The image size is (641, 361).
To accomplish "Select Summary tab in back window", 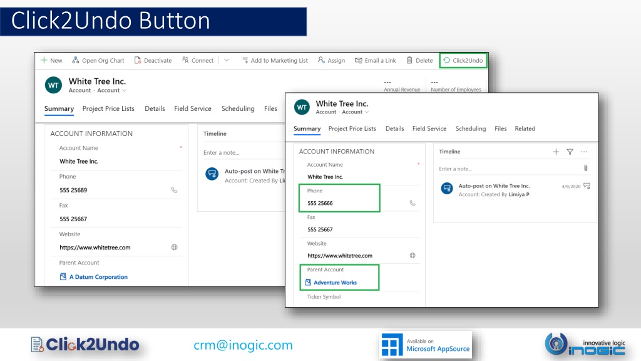I will (x=59, y=109).
